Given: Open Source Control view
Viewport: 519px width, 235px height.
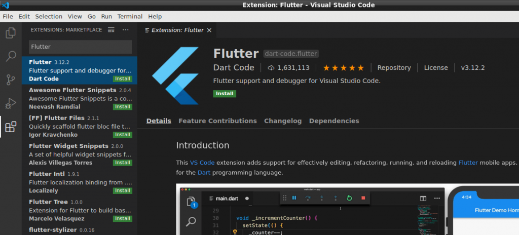Looking at the screenshot, I should (x=11, y=80).
